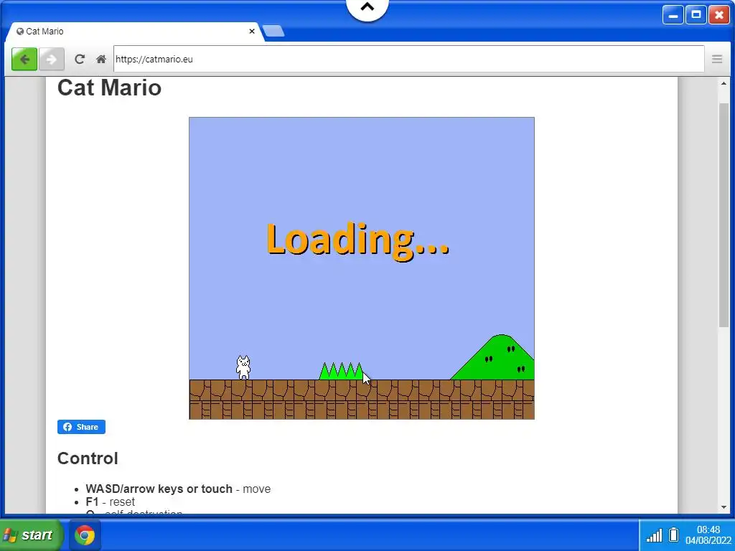Click the Cat Mario page heading
735x551 pixels.
click(109, 88)
